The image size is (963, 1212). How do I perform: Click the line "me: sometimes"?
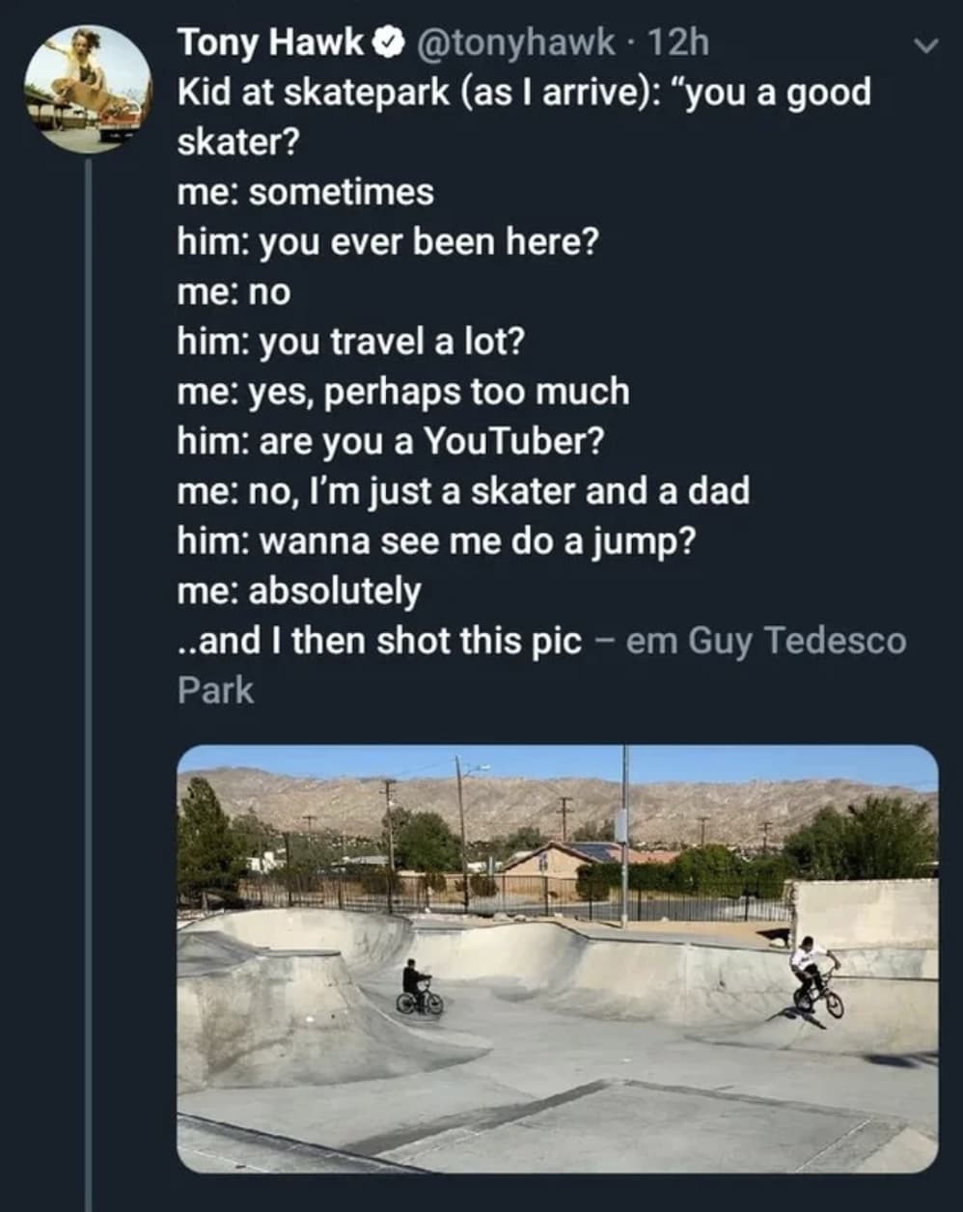pos(306,191)
